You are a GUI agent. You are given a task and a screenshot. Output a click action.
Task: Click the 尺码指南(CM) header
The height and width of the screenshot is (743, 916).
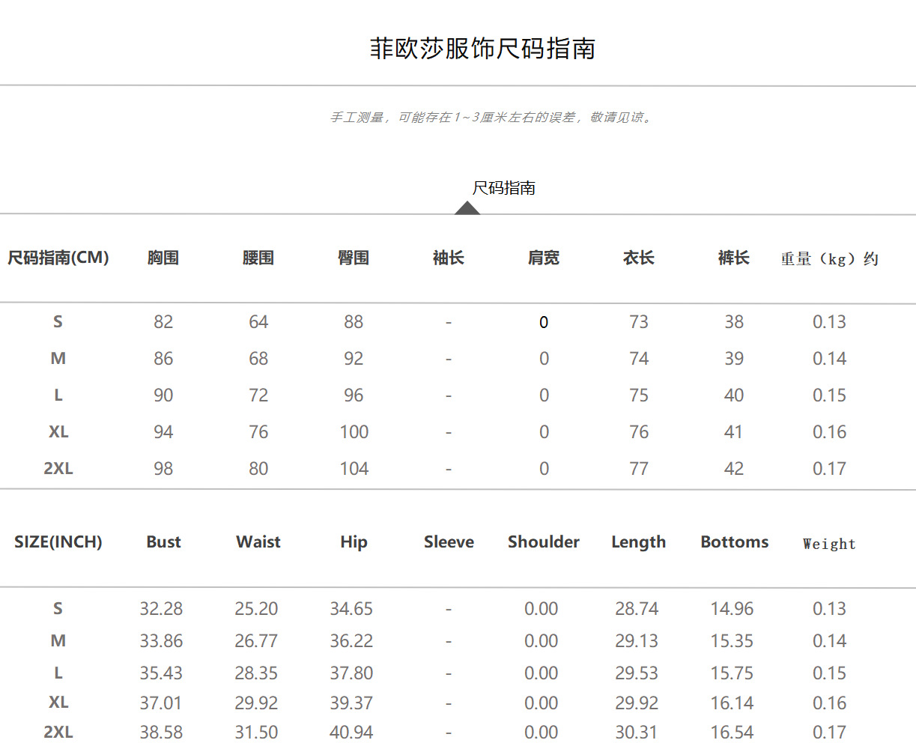(x=58, y=258)
